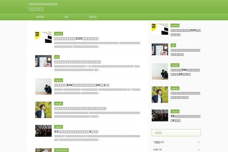The width and height of the screenshot is (228, 152).
Task: Click the wide category tag at list bottom
Action: click(x=61, y=150)
